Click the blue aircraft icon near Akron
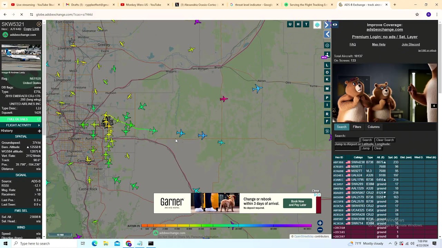This screenshot has height=248, width=442. coord(257,89)
